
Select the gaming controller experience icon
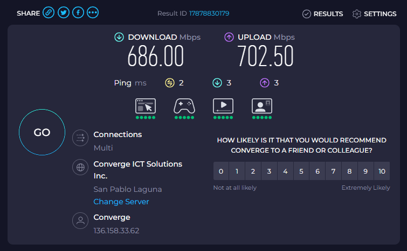(184, 106)
